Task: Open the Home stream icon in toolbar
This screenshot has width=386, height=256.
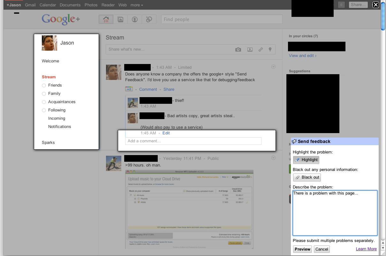Action: pyautogui.click(x=106, y=19)
